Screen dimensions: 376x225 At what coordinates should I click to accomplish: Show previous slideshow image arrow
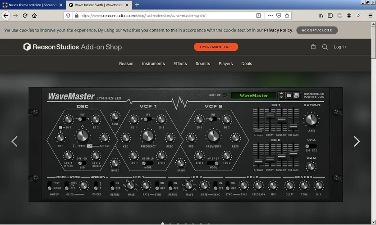pos(14,141)
